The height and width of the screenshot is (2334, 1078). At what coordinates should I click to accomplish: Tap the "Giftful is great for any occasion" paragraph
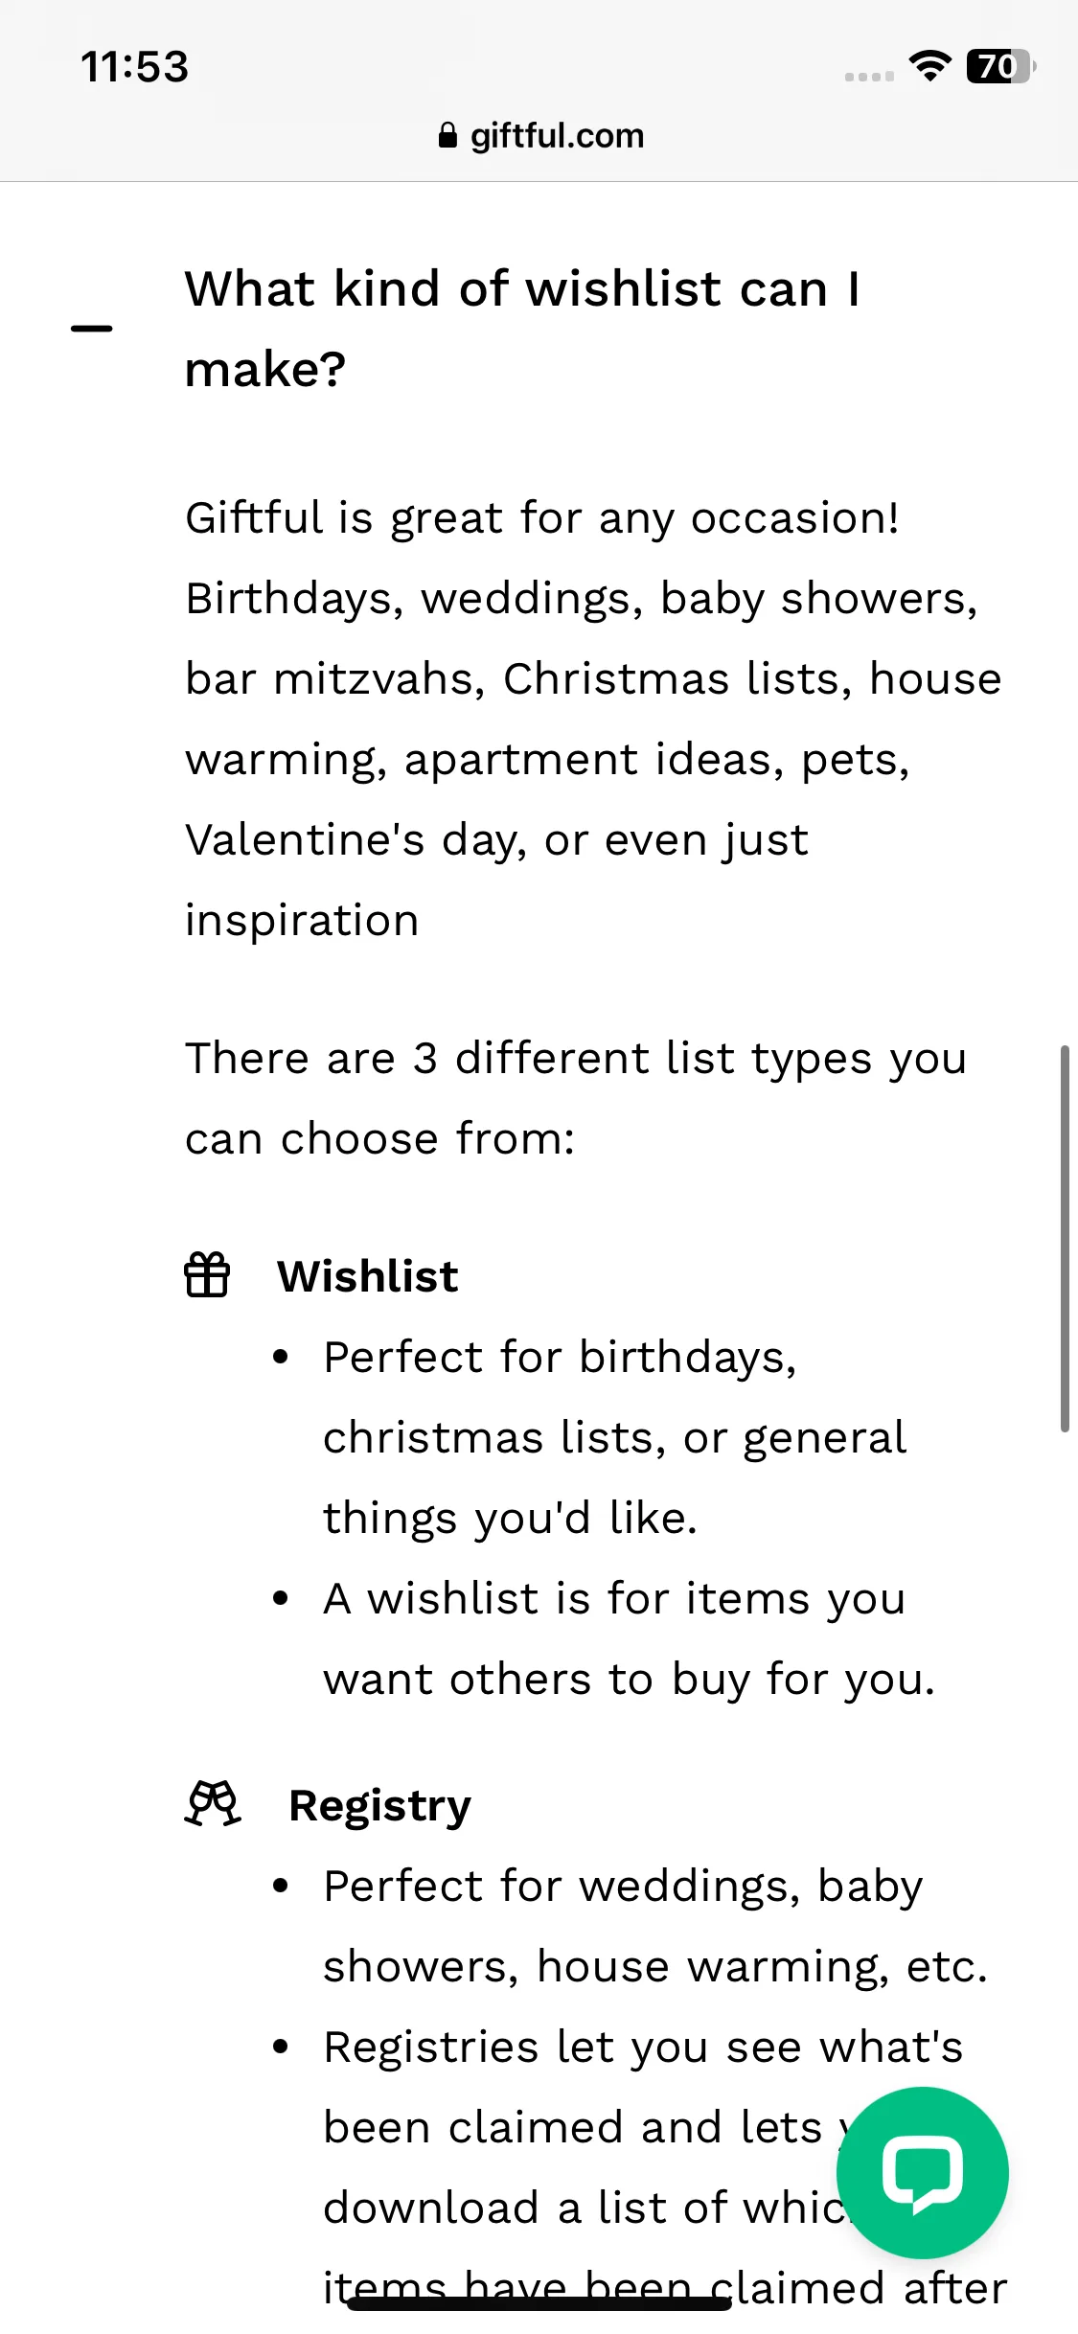click(x=594, y=719)
